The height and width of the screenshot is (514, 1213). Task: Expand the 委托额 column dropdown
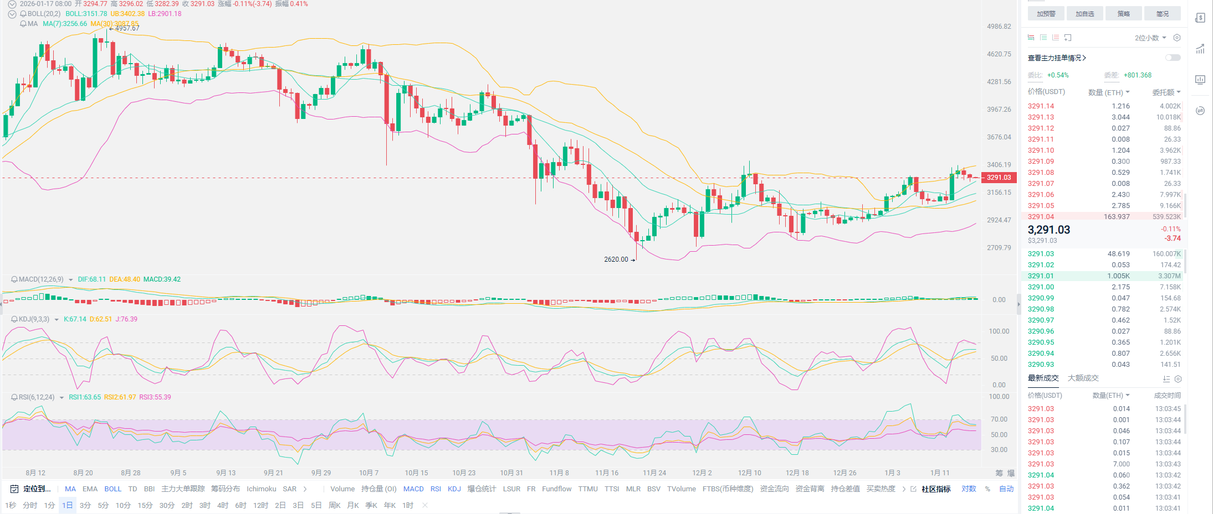[1166, 92]
